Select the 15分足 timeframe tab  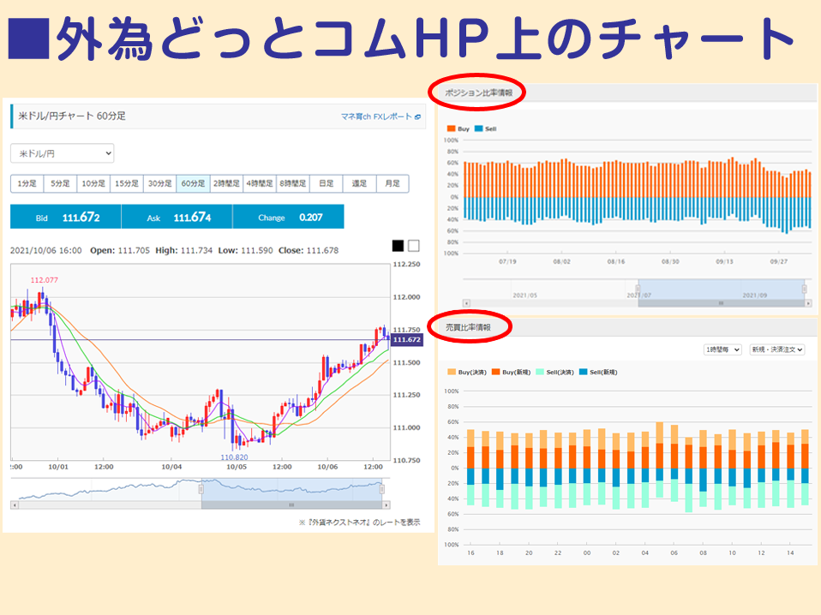[x=127, y=183]
